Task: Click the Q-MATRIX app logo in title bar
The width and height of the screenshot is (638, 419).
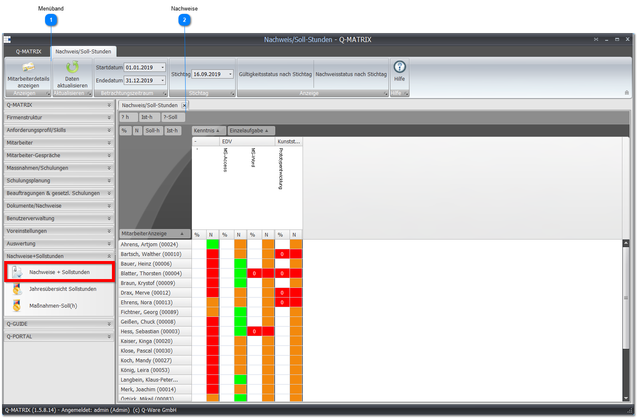Action: [x=7, y=40]
